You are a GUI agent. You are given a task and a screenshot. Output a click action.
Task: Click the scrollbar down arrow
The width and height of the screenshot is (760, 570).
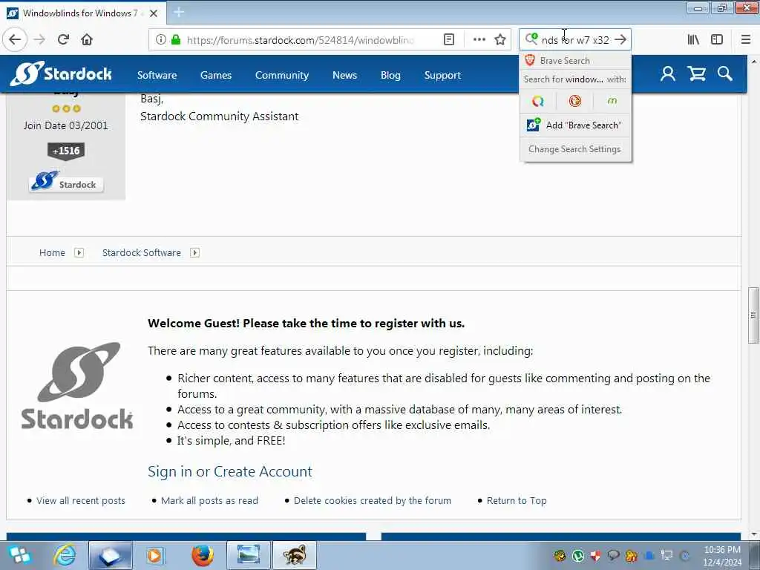(x=753, y=534)
